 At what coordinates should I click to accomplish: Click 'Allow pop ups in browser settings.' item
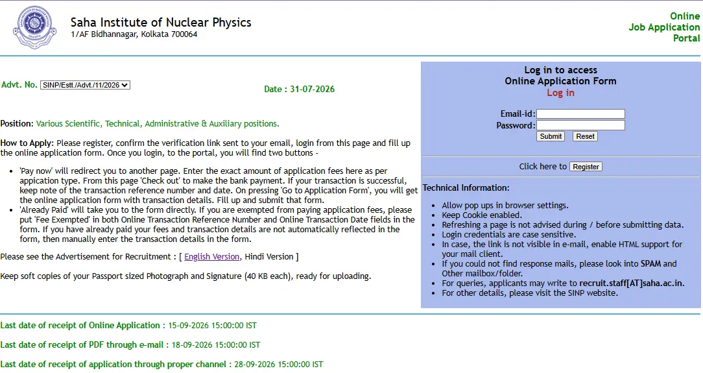[505, 206]
